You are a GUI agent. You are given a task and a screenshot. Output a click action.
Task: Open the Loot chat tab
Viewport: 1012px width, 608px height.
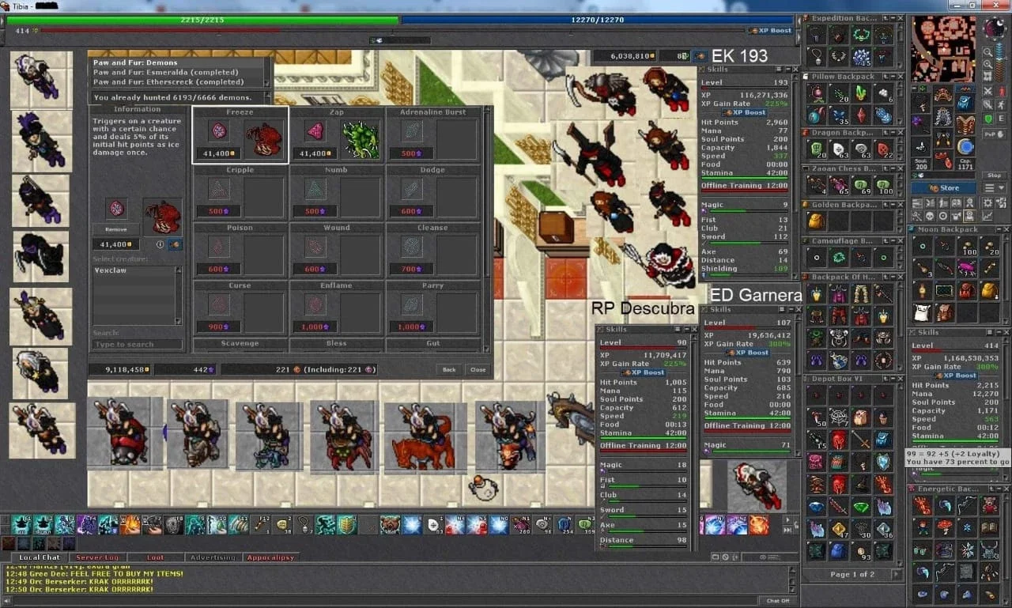point(156,557)
